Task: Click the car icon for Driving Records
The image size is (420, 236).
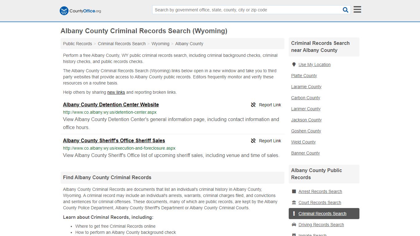Action: tap(294, 225)
